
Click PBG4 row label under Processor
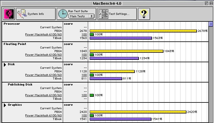point(58,31)
